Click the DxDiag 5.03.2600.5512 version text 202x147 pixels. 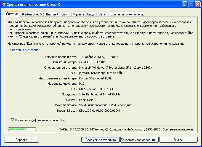pyautogui.click(x=82, y=129)
